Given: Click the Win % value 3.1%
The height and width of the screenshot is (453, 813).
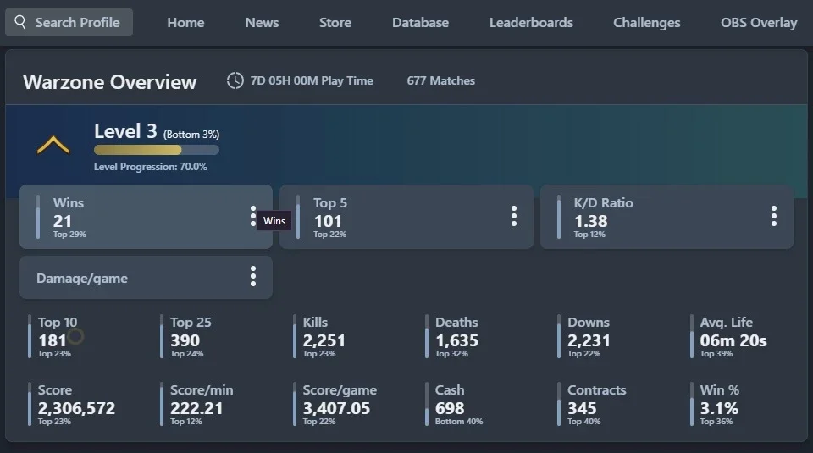Looking at the screenshot, I should coord(719,408).
